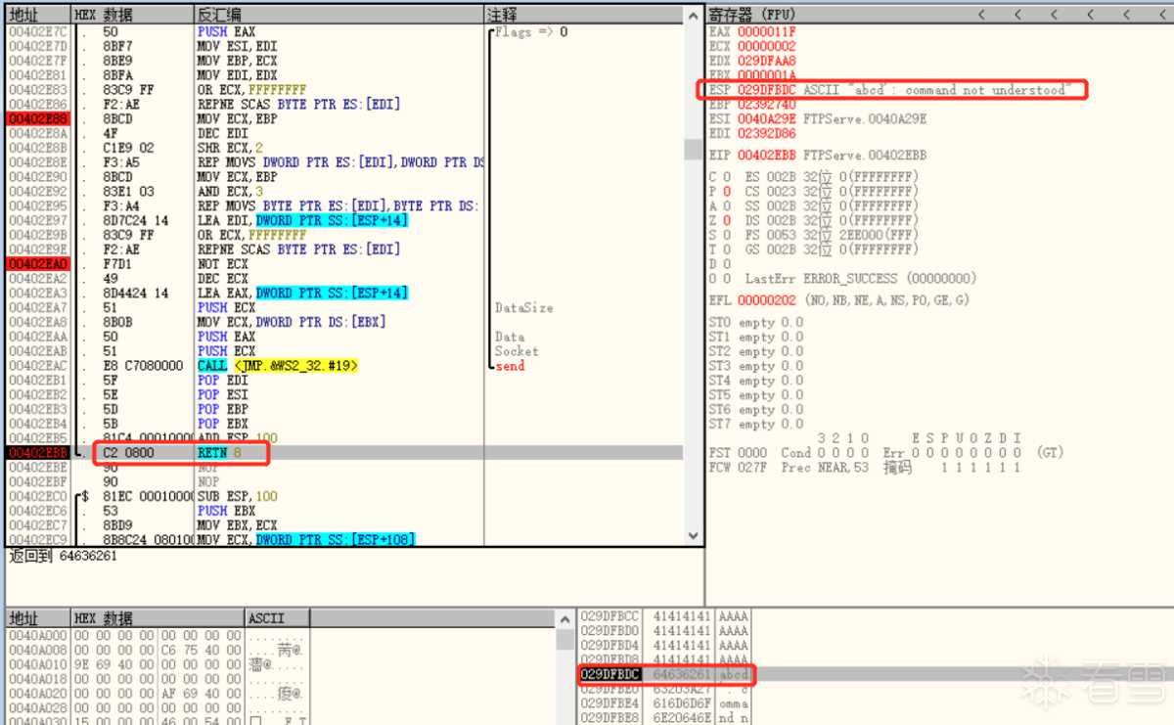The height and width of the screenshot is (725, 1174).
Task: Click the Socket comment
Action: 517,351
